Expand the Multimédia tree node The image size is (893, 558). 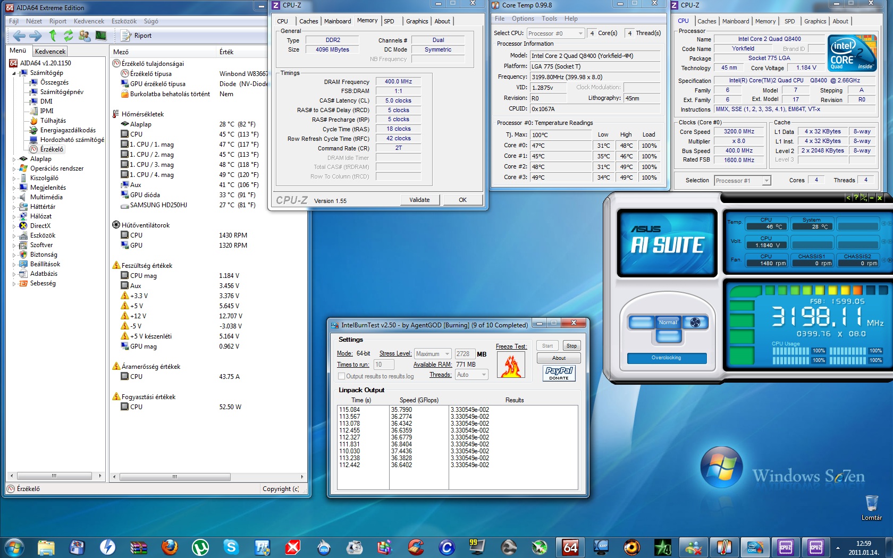[x=14, y=197]
